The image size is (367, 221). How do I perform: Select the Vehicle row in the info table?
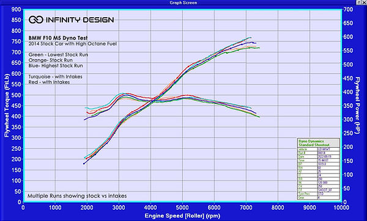(x=318, y=149)
